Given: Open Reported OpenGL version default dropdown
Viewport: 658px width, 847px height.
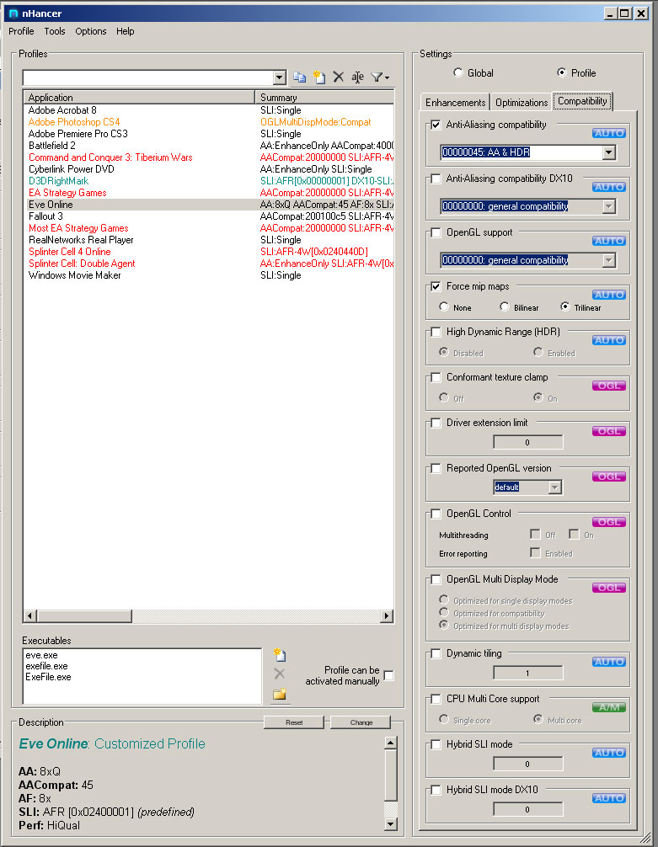Looking at the screenshot, I should coord(554,487).
